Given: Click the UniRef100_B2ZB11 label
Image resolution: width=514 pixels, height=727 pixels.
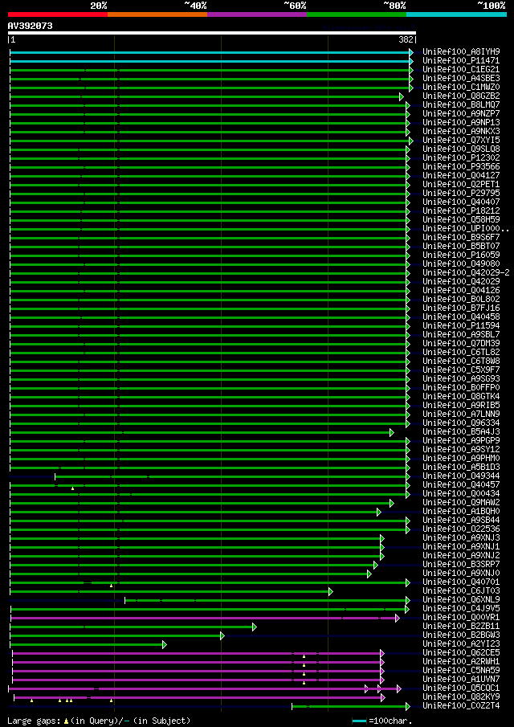Looking at the screenshot, I should pyautogui.click(x=461, y=627).
